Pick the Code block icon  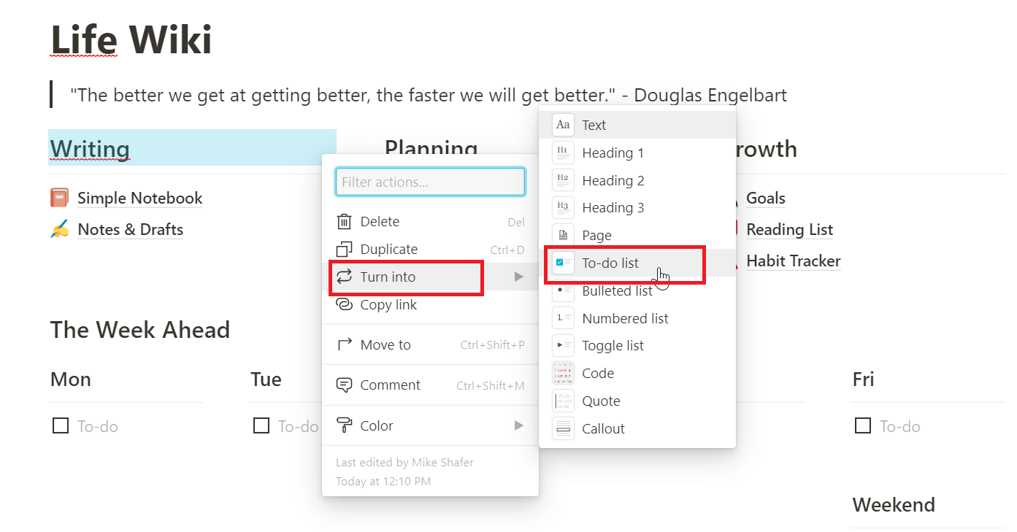(563, 374)
